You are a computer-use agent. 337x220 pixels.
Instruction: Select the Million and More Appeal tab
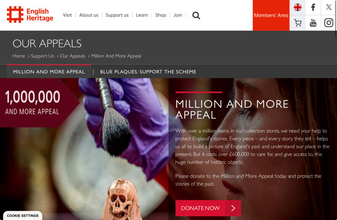49,72
